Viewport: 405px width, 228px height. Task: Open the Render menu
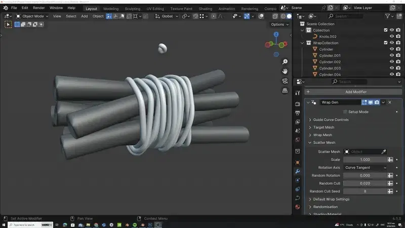coord(38,8)
